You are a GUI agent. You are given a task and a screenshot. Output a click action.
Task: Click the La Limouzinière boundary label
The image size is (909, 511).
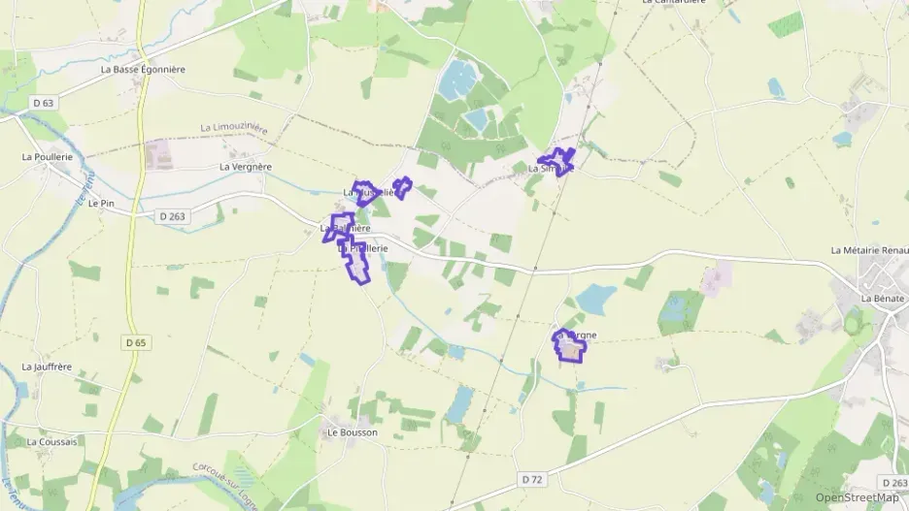[x=234, y=128]
